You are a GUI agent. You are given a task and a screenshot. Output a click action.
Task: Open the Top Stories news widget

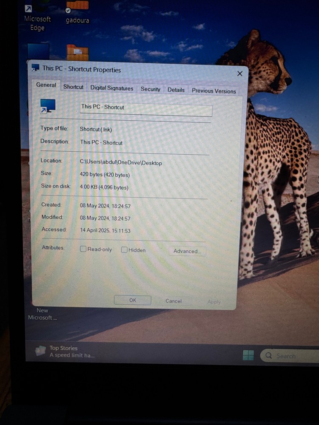click(65, 351)
